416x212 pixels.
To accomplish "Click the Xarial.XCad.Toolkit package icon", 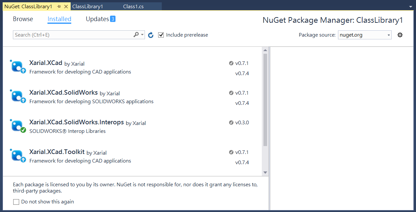I will (x=18, y=156).
